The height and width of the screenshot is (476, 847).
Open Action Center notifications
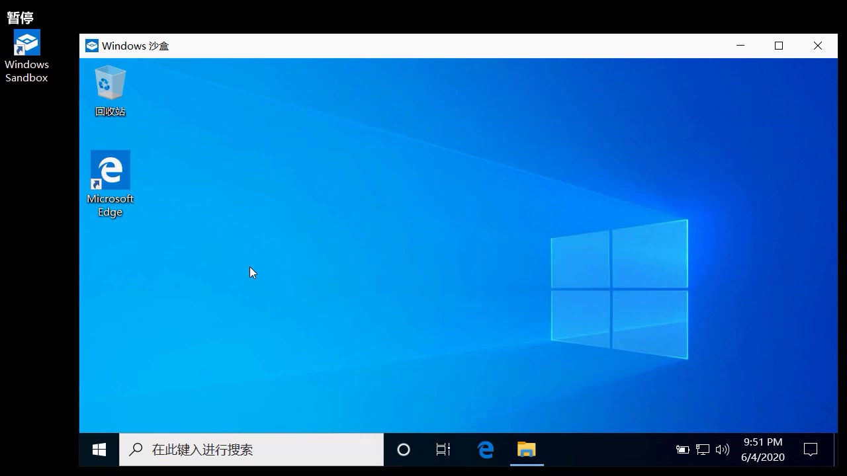click(811, 450)
